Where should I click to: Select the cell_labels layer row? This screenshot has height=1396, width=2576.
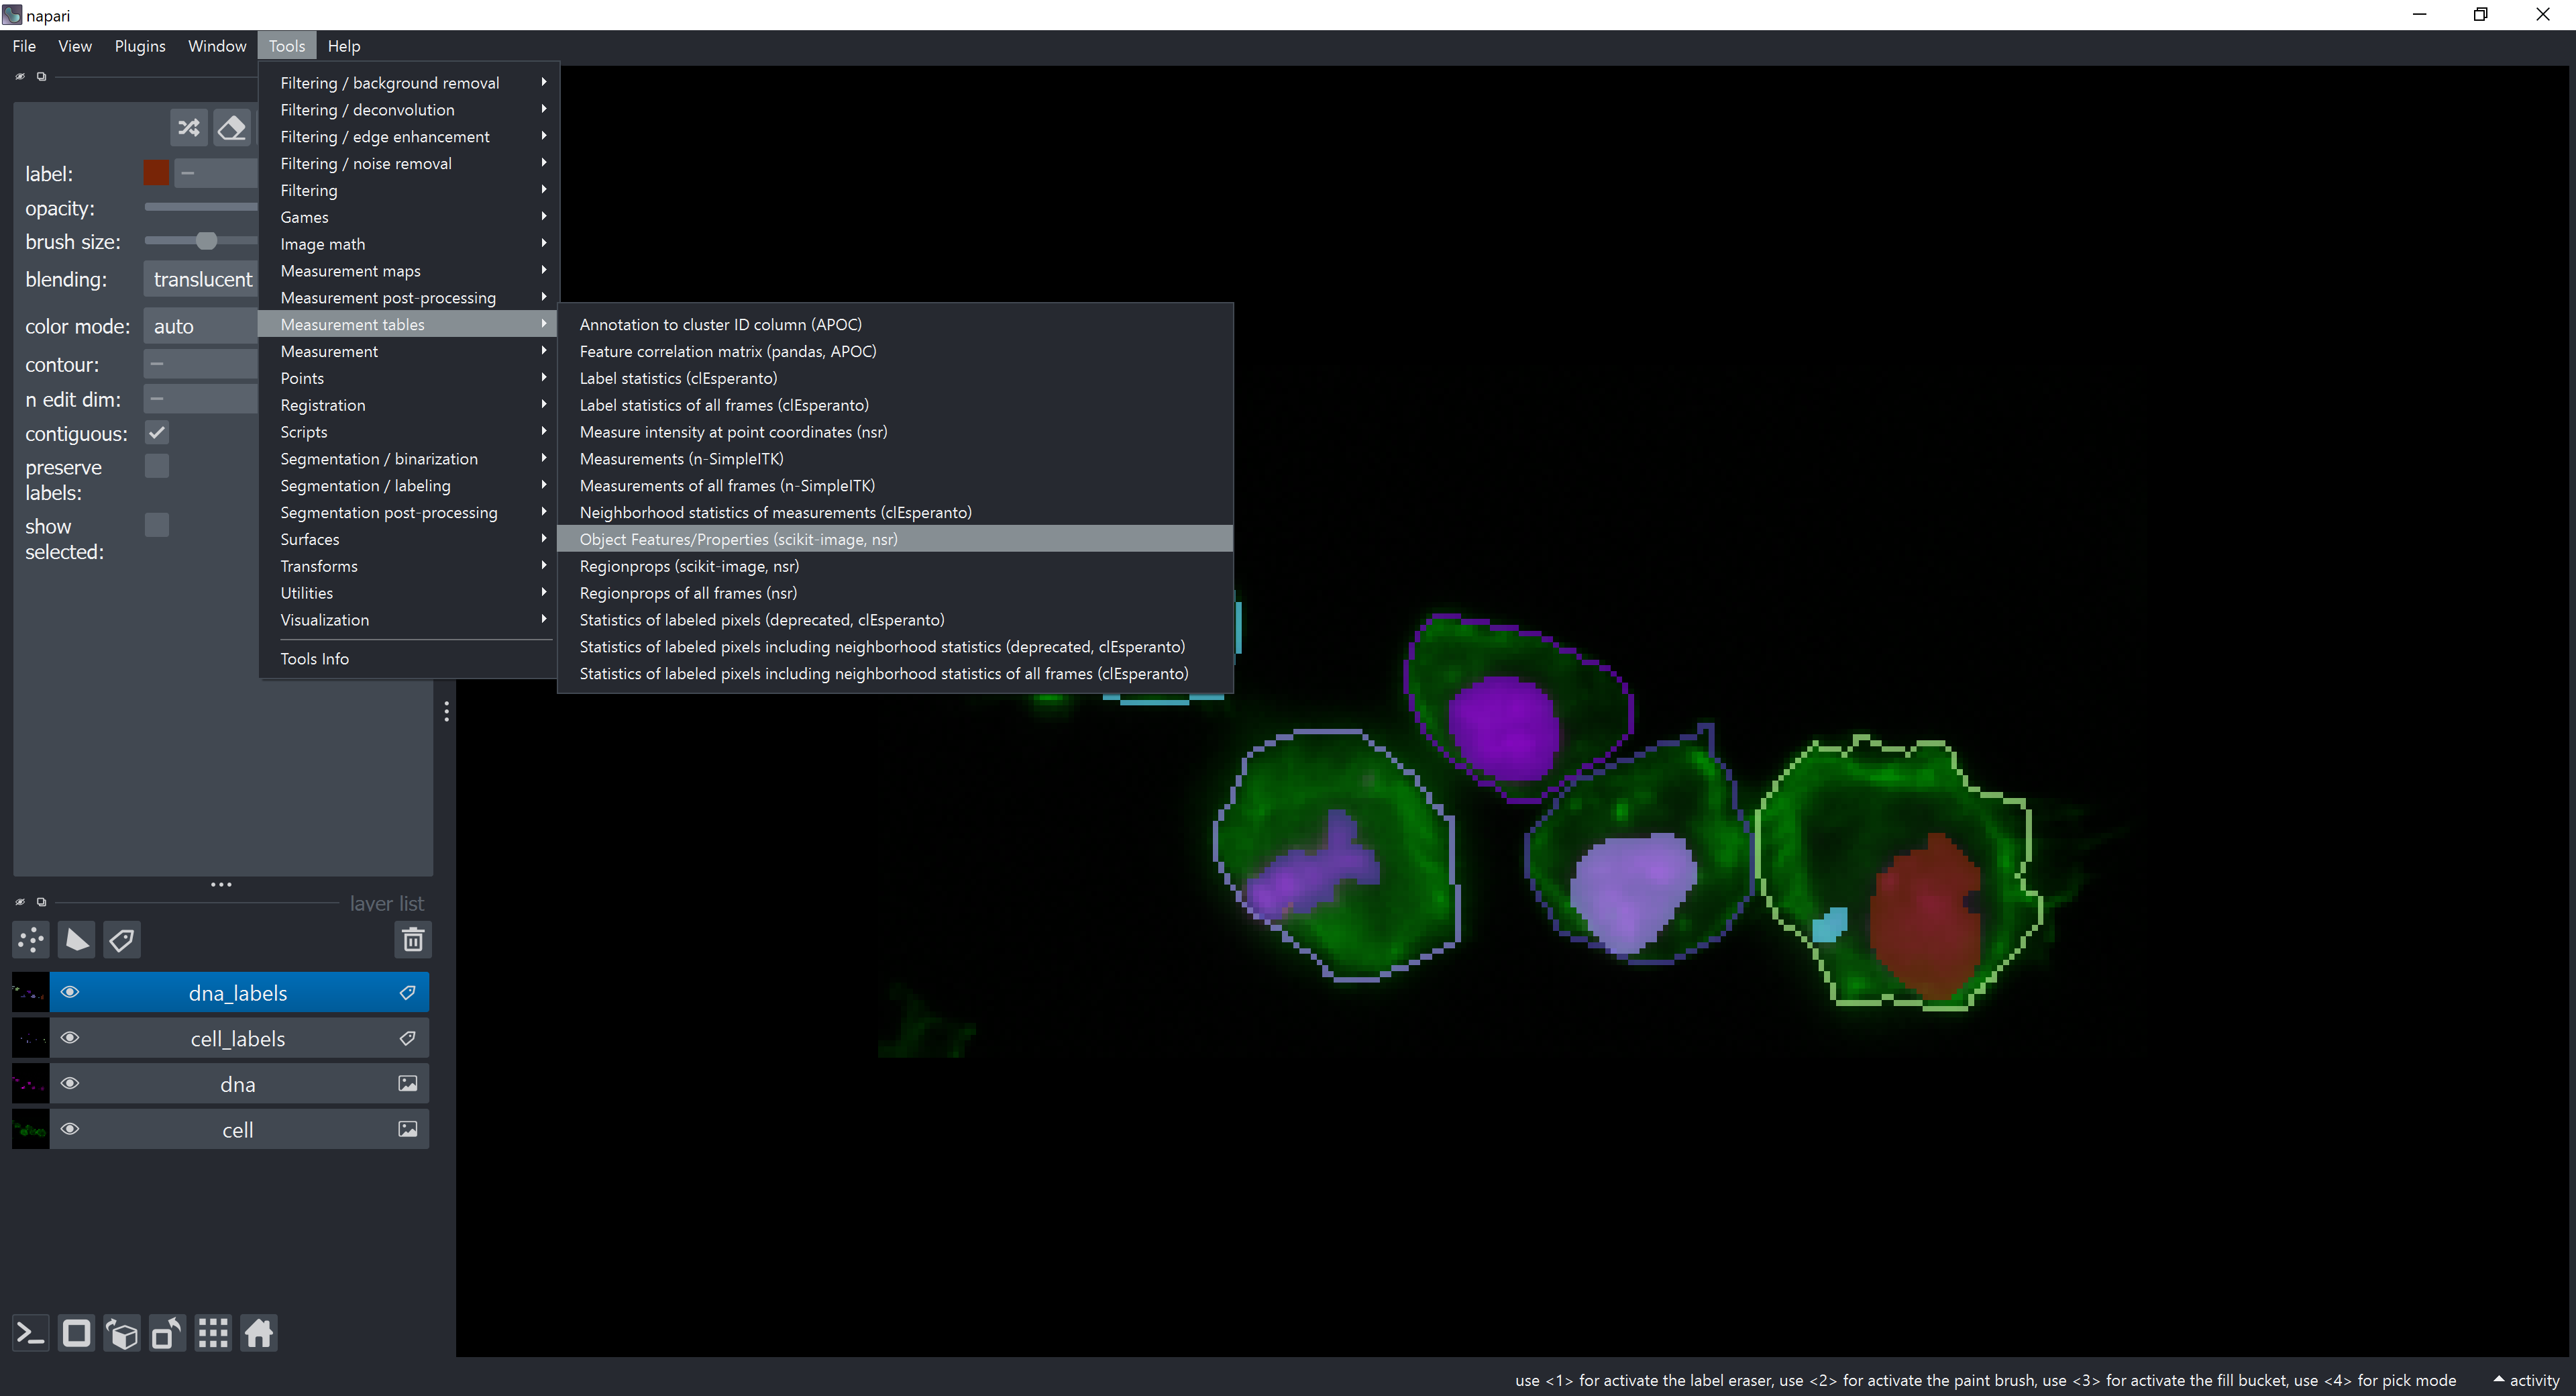(x=239, y=1038)
